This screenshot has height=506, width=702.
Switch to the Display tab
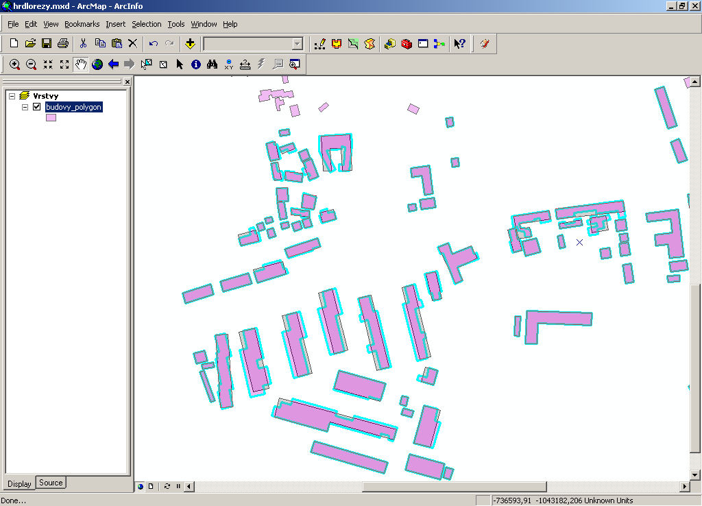point(19,483)
